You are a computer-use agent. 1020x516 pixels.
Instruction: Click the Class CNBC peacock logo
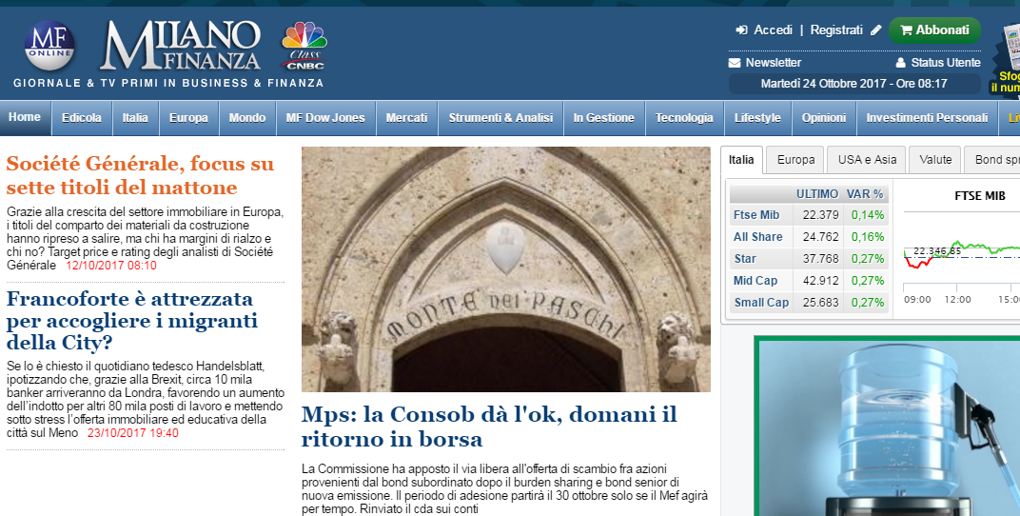click(x=304, y=46)
